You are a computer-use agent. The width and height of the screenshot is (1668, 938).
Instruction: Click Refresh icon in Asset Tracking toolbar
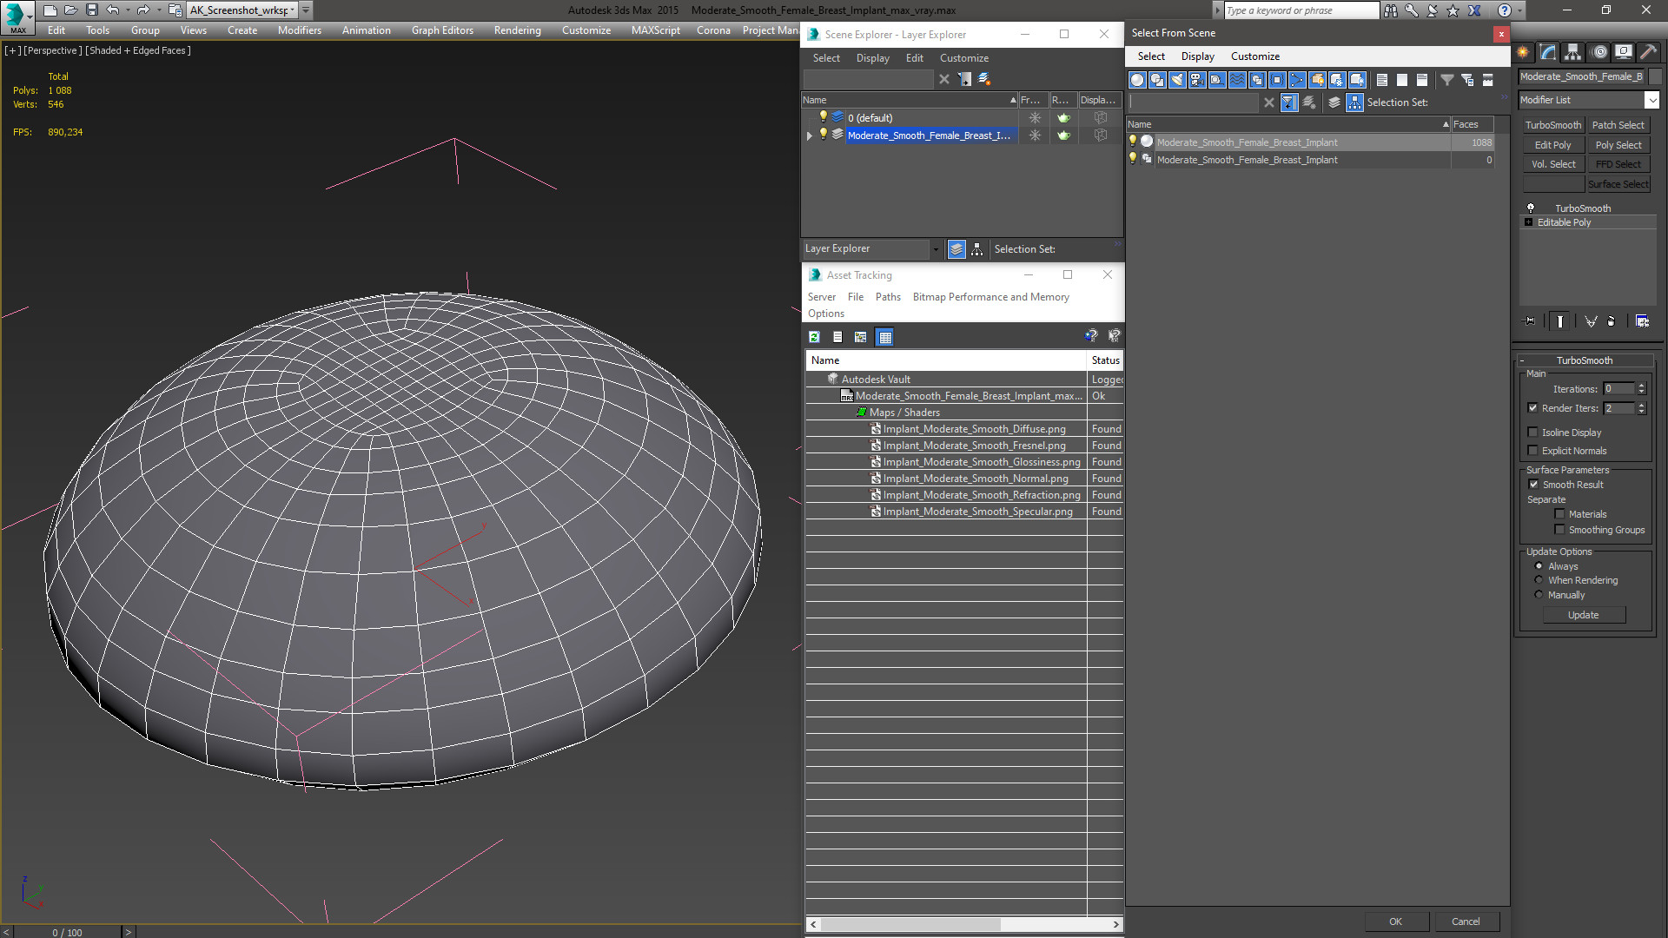coord(814,337)
